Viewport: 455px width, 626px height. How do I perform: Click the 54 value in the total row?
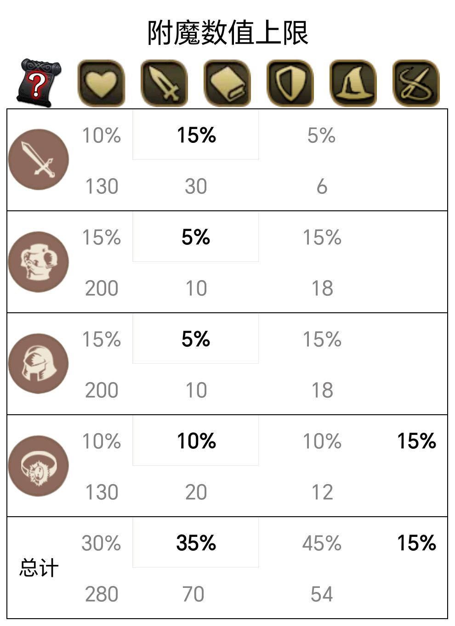[322, 594]
